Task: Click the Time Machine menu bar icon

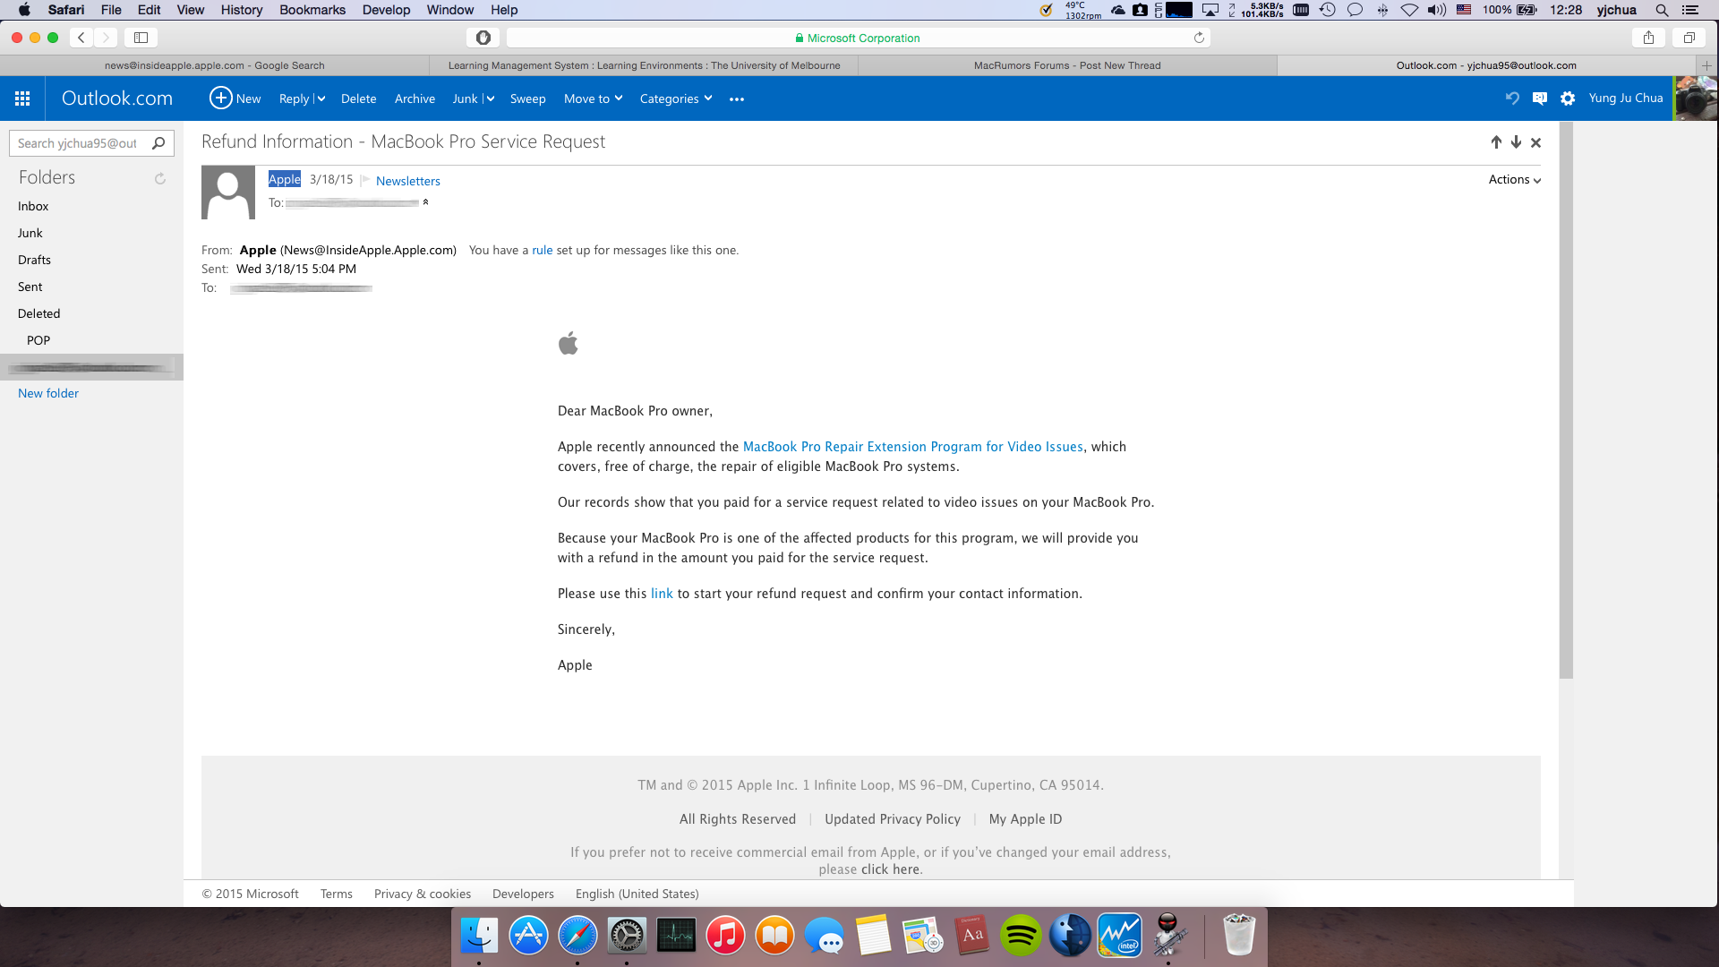Action: (x=1328, y=10)
